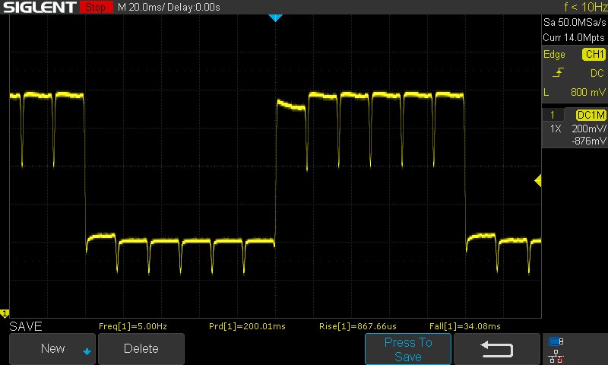
Task: Click the SIGLENT logo
Action: (40, 7)
